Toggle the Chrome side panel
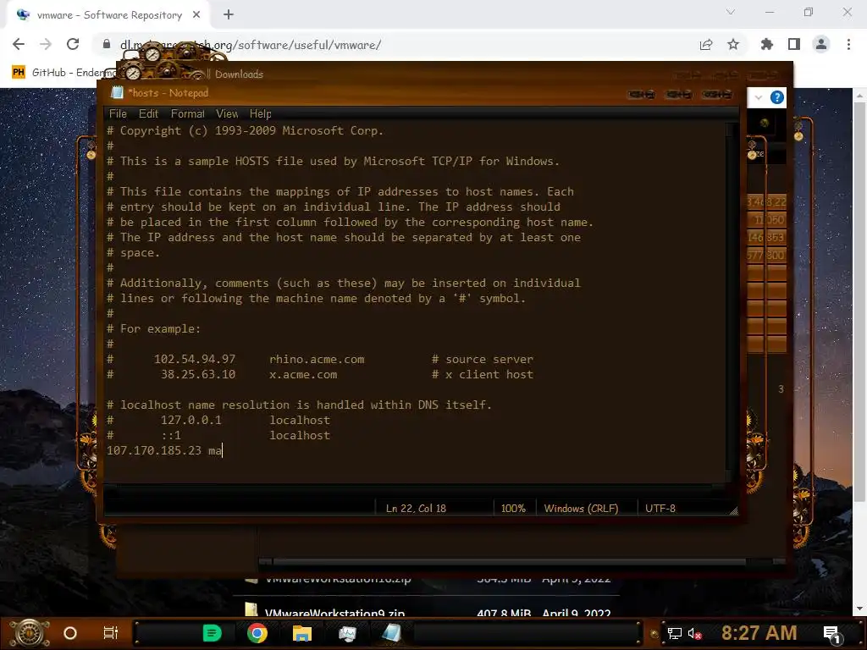The width and height of the screenshot is (867, 650). [x=794, y=44]
